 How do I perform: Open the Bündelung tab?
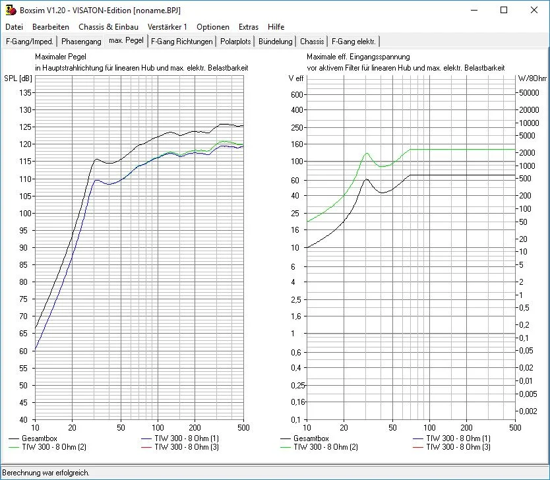click(276, 42)
